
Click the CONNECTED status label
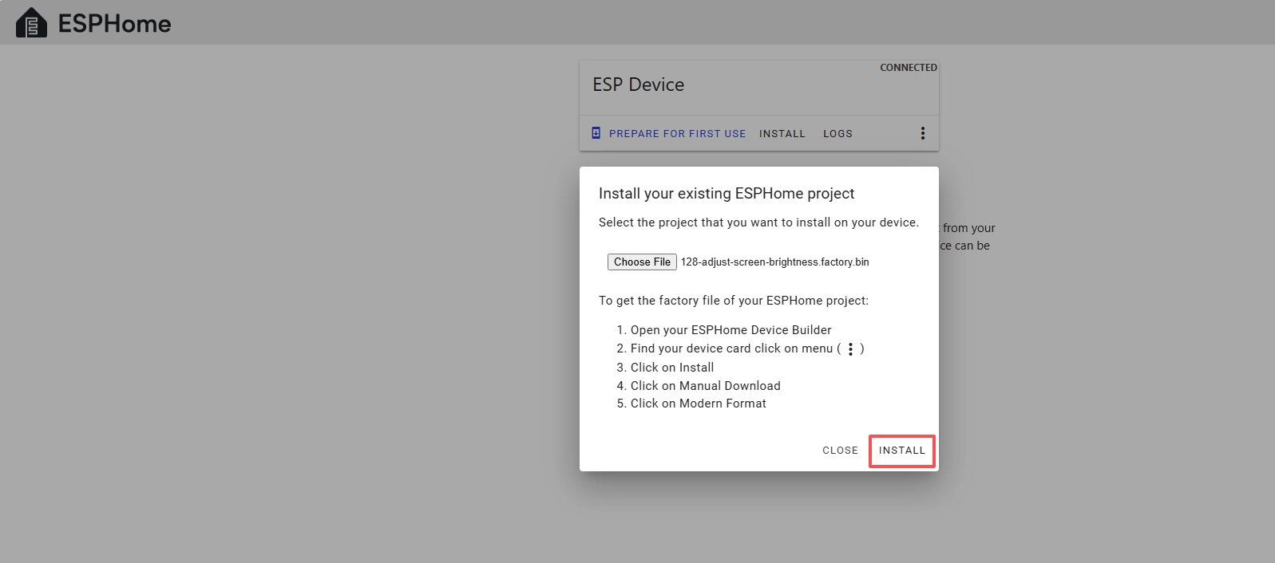[908, 68]
